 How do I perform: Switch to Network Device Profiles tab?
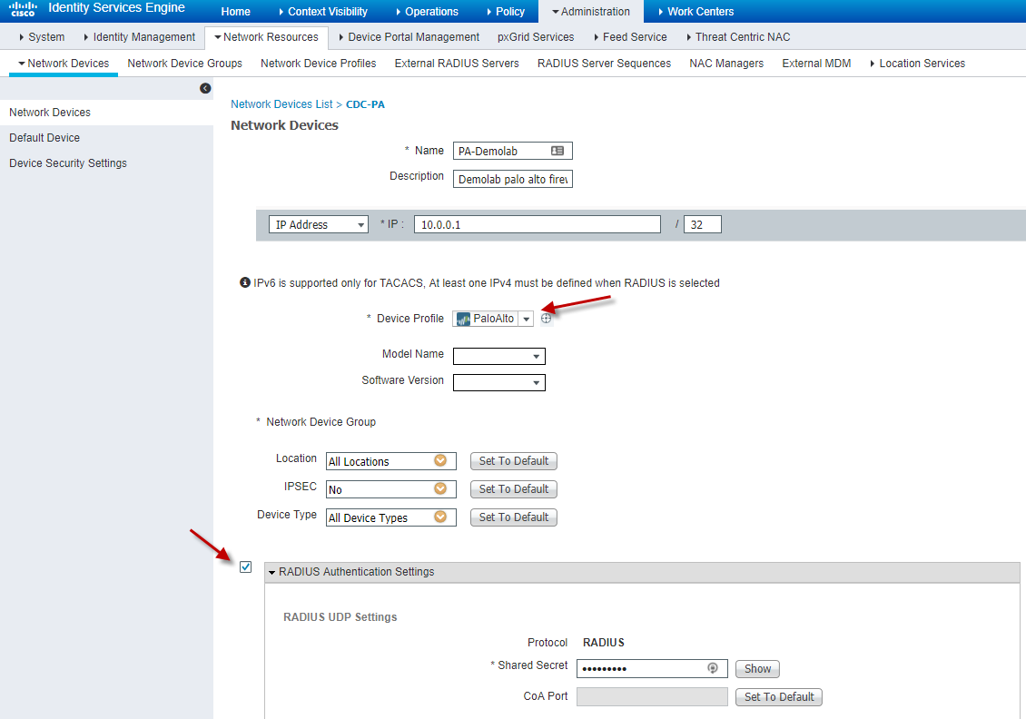click(x=318, y=64)
